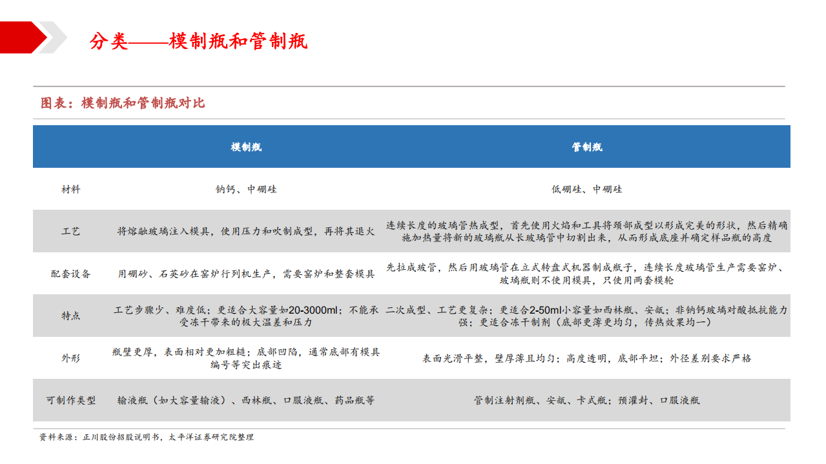
Task: Select the 管制注射剂瓶、安瓿 cell
Action: (590, 401)
